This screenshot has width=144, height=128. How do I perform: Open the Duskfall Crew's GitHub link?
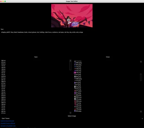click(8, 123)
